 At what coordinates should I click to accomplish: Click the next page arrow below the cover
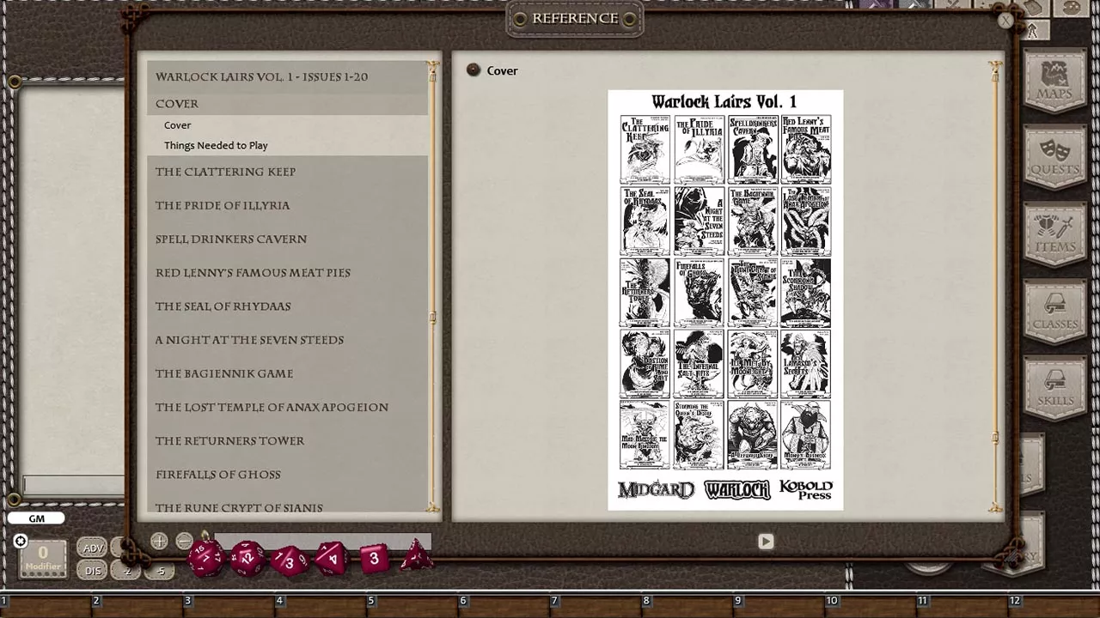[766, 542]
